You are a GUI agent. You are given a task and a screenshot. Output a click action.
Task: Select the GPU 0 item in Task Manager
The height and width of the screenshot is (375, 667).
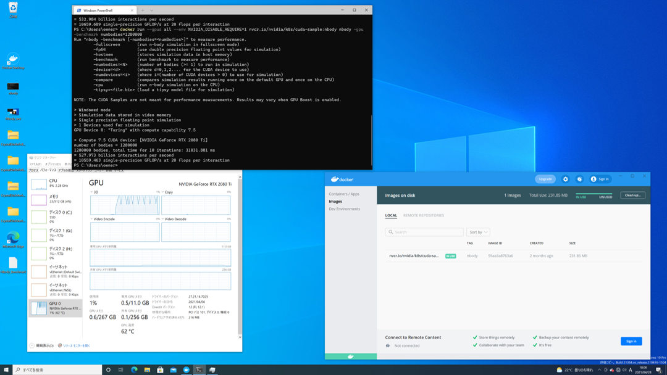(x=56, y=308)
